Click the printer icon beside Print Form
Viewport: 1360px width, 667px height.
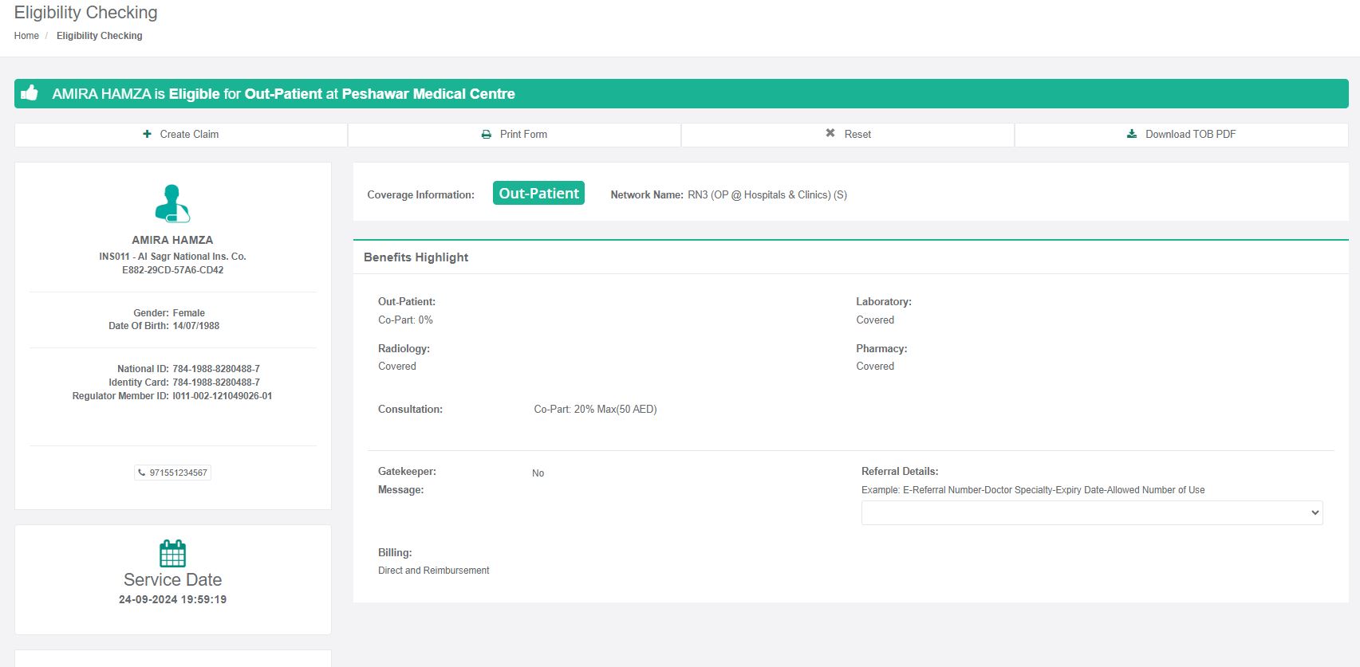pos(487,135)
